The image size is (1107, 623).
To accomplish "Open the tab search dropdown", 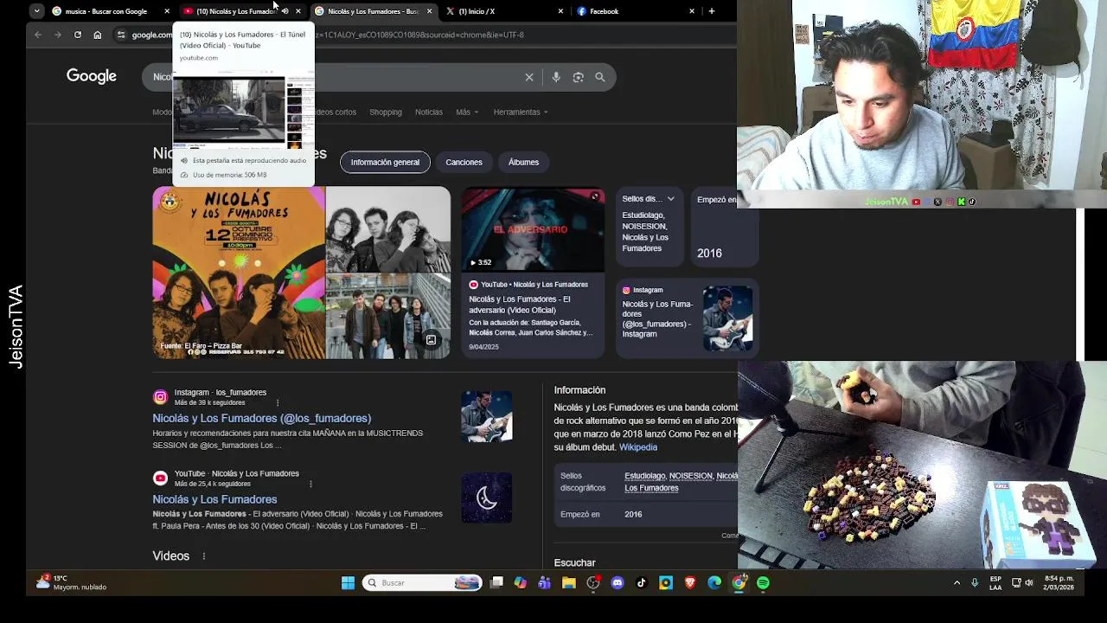I will pyautogui.click(x=36, y=11).
